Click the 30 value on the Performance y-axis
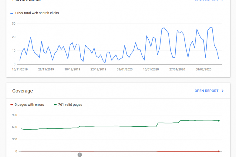The width and height of the screenshot is (236, 157). tap(14, 23)
